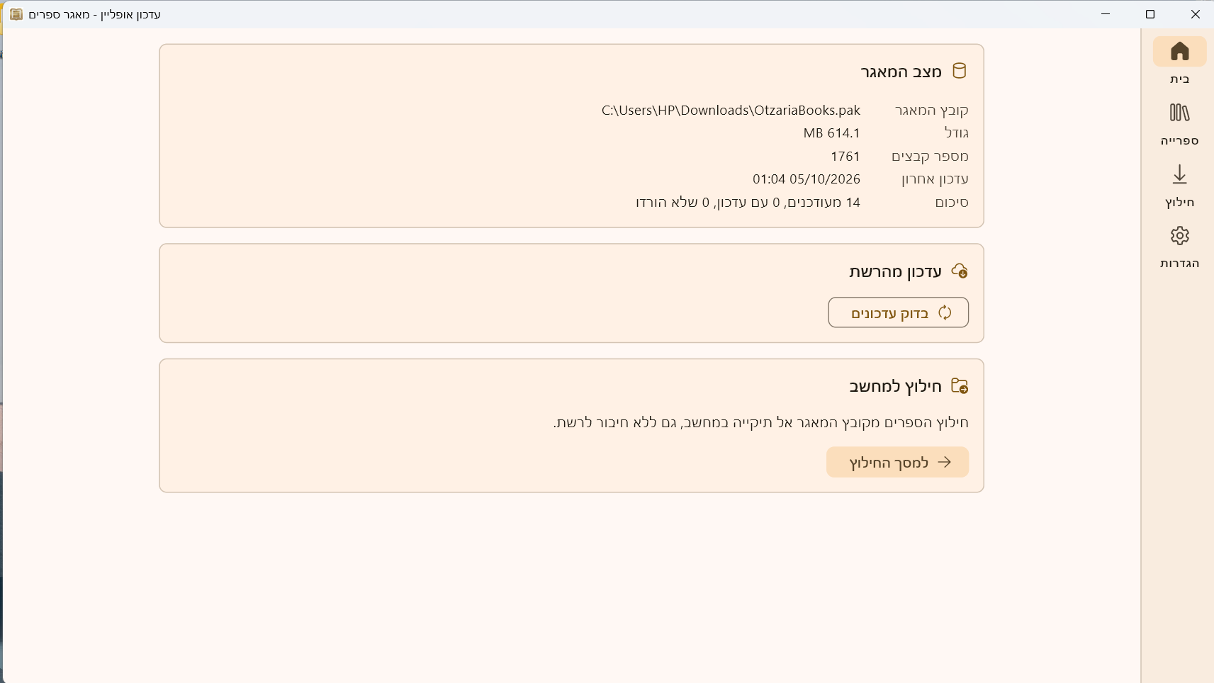Image resolution: width=1214 pixels, height=683 pixels.
Task: Click the folder icon beside חילוץ למחשב
Action: coord(959,385)
